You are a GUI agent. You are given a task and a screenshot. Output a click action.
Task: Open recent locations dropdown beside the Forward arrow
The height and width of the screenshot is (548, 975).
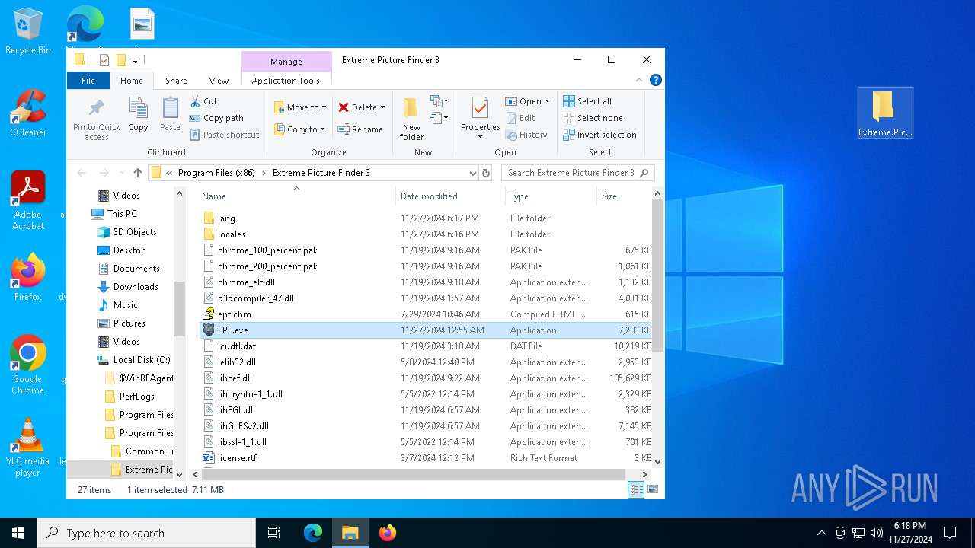coord(120,173)
